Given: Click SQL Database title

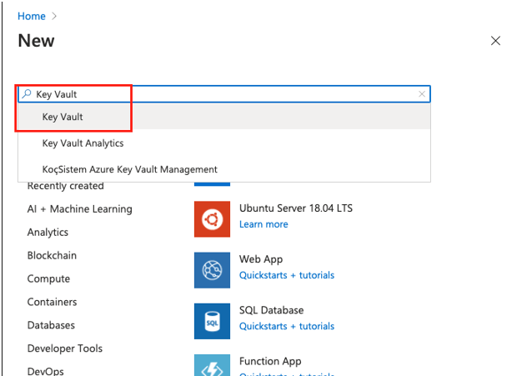Looking at the screenshot, I should [271, 310].
